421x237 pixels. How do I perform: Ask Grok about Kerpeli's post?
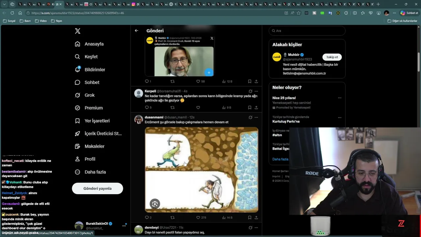point(250,91)
